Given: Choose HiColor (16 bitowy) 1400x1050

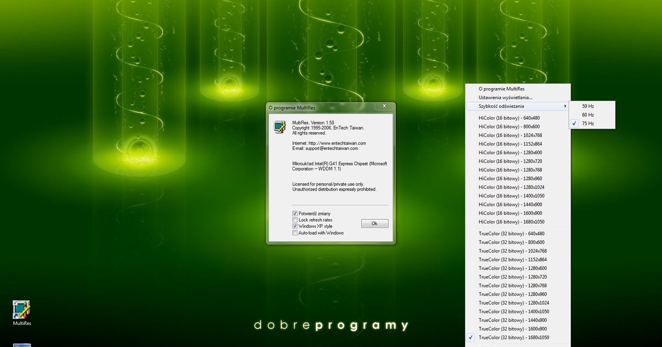Looking at the screenshot, I should [518, 196].
